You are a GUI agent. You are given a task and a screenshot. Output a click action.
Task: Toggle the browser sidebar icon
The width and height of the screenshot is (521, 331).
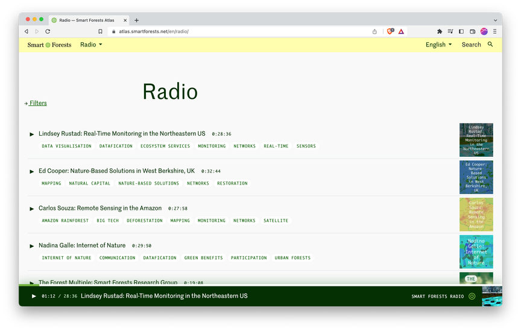tap(461, 31)
